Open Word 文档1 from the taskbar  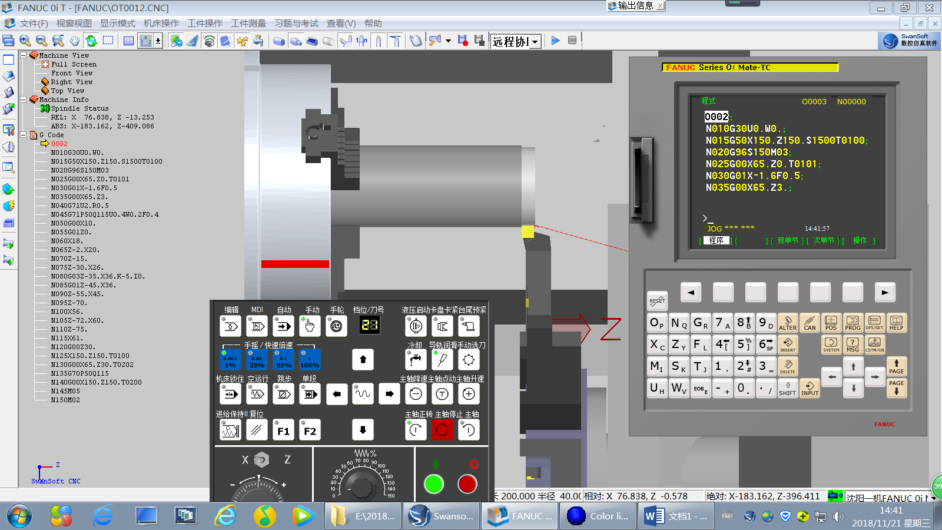click(676, 516)
